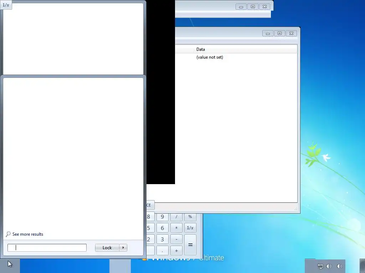Viewport: 365px width, 273px height.
Task: Click the calculator's equals (=) key
Action: 190,245
